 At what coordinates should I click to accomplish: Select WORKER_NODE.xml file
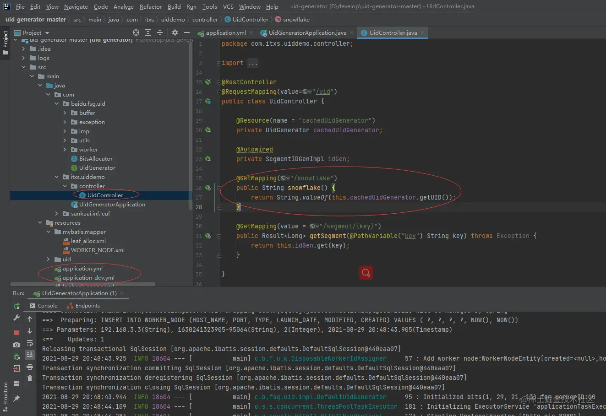(x=98, y=250)
